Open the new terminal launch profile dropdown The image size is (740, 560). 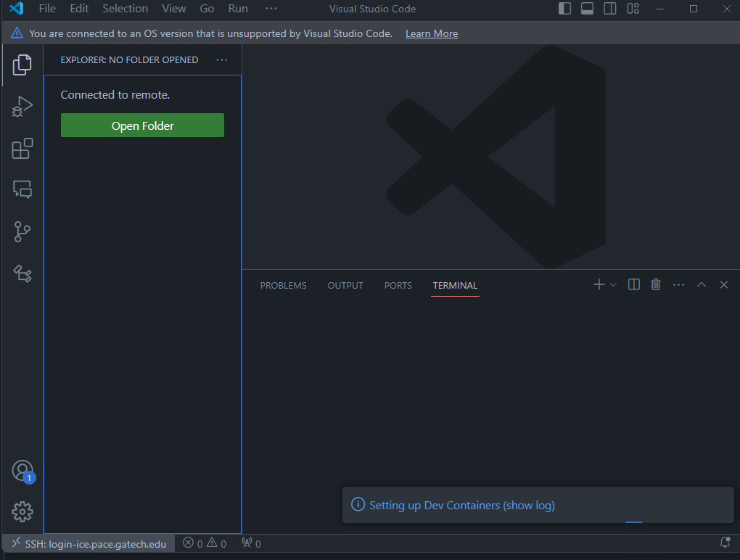[x=614, y=285]
